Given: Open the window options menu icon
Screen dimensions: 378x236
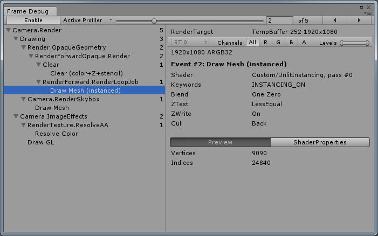Looking at the screenshot, I should tap(368, 12).
